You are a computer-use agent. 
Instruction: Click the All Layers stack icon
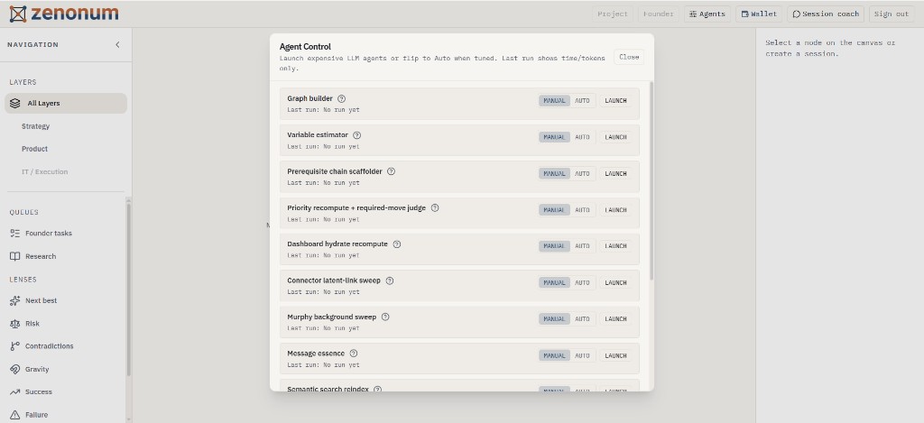click(x=15, y=103)
